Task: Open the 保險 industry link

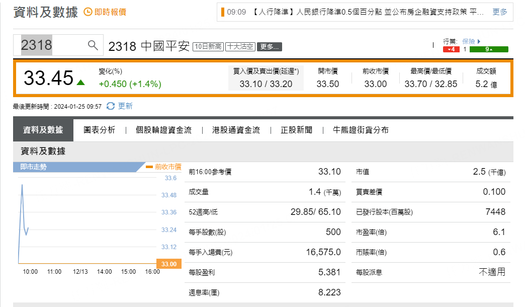Action: pyautogui.click(x=469, y=41)
